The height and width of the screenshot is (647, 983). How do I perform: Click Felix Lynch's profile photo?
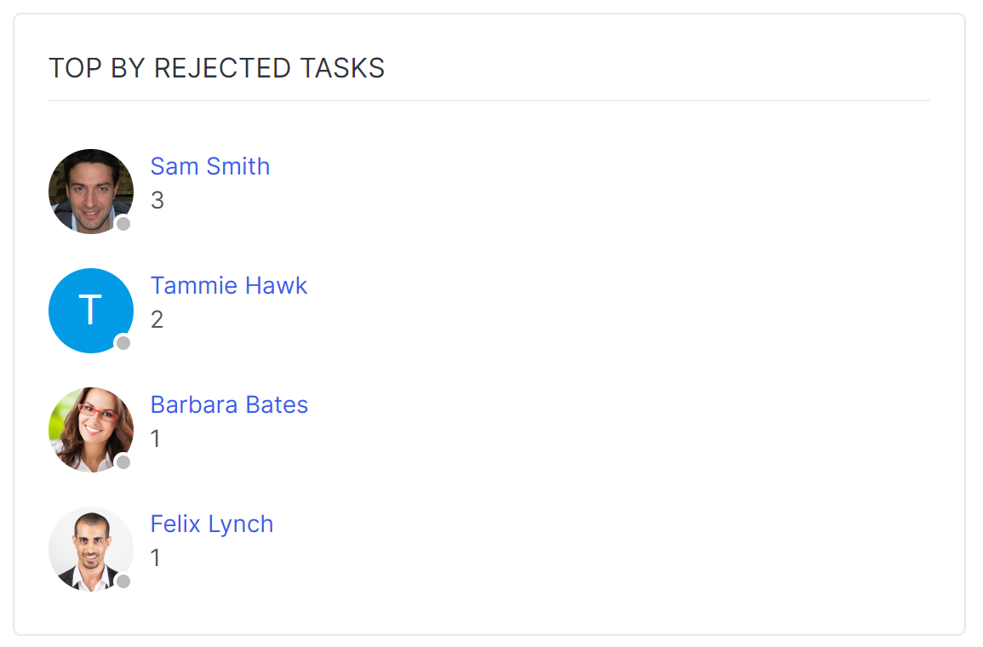coord(90,548)
